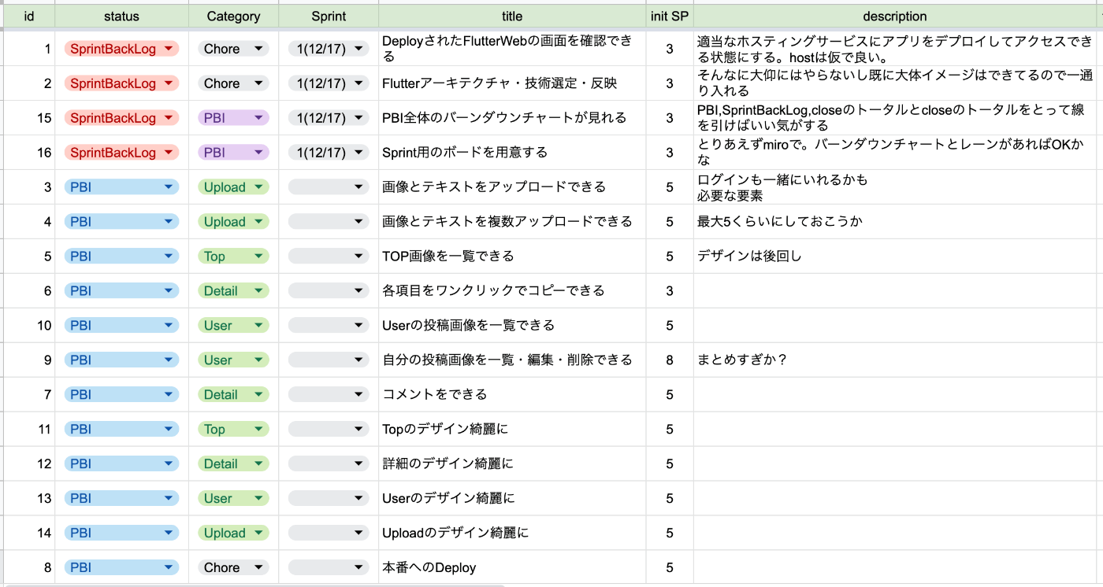
Task: Open Top category dropdown for Topのデザイン綺麗に
Action: coord(233,430)
